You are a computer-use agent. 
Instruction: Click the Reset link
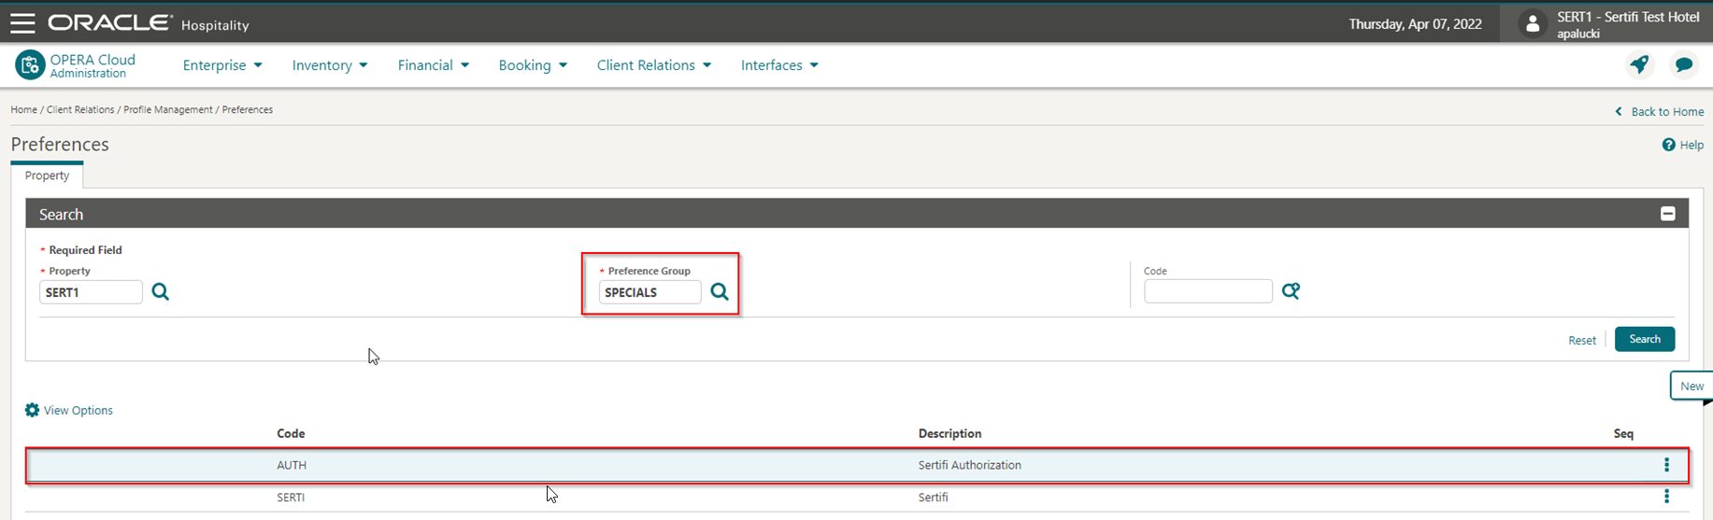(1582, 340)
